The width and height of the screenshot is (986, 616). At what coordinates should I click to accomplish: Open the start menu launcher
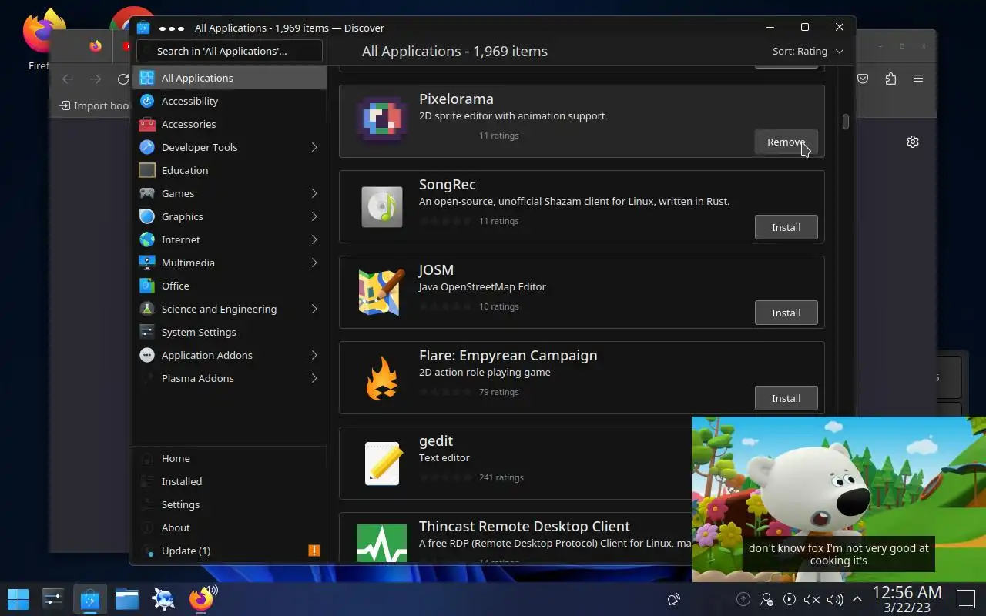(18, 598)
